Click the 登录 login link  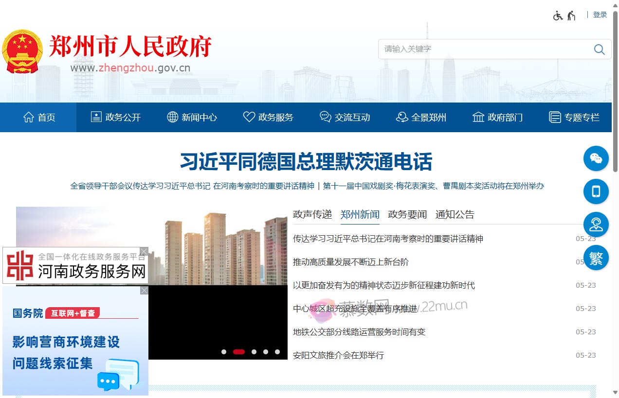[600, 14]
